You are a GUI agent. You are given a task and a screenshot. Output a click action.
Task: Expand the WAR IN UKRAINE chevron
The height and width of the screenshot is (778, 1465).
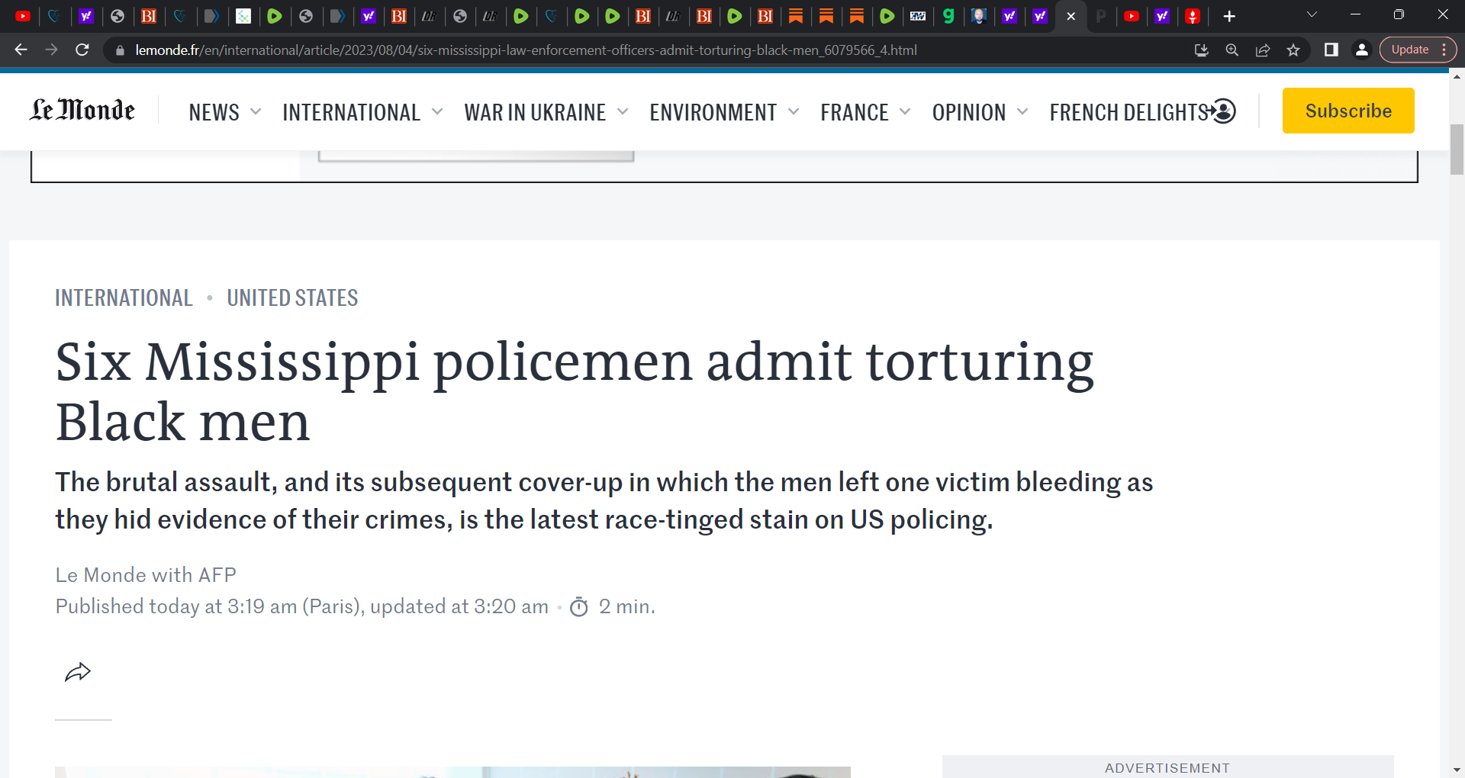pos(623,111)
